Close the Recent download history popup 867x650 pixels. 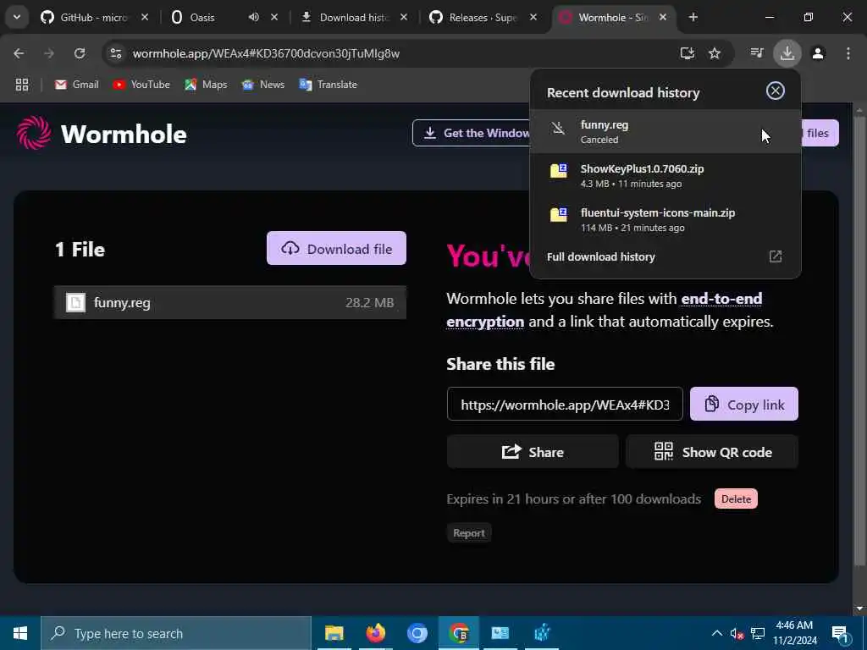click(776, 91)
